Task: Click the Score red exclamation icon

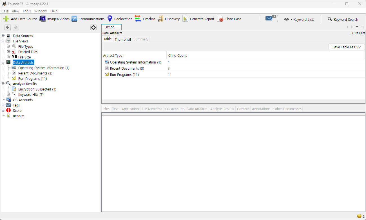Action: (x=8, y=110)
